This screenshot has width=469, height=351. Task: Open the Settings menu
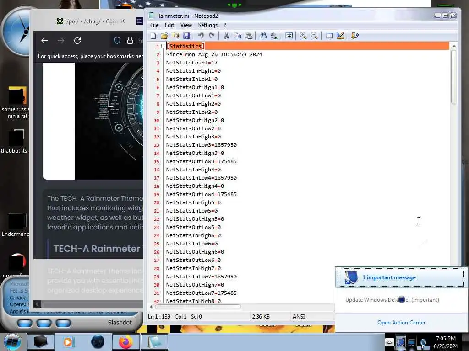[x=207, y=25]
